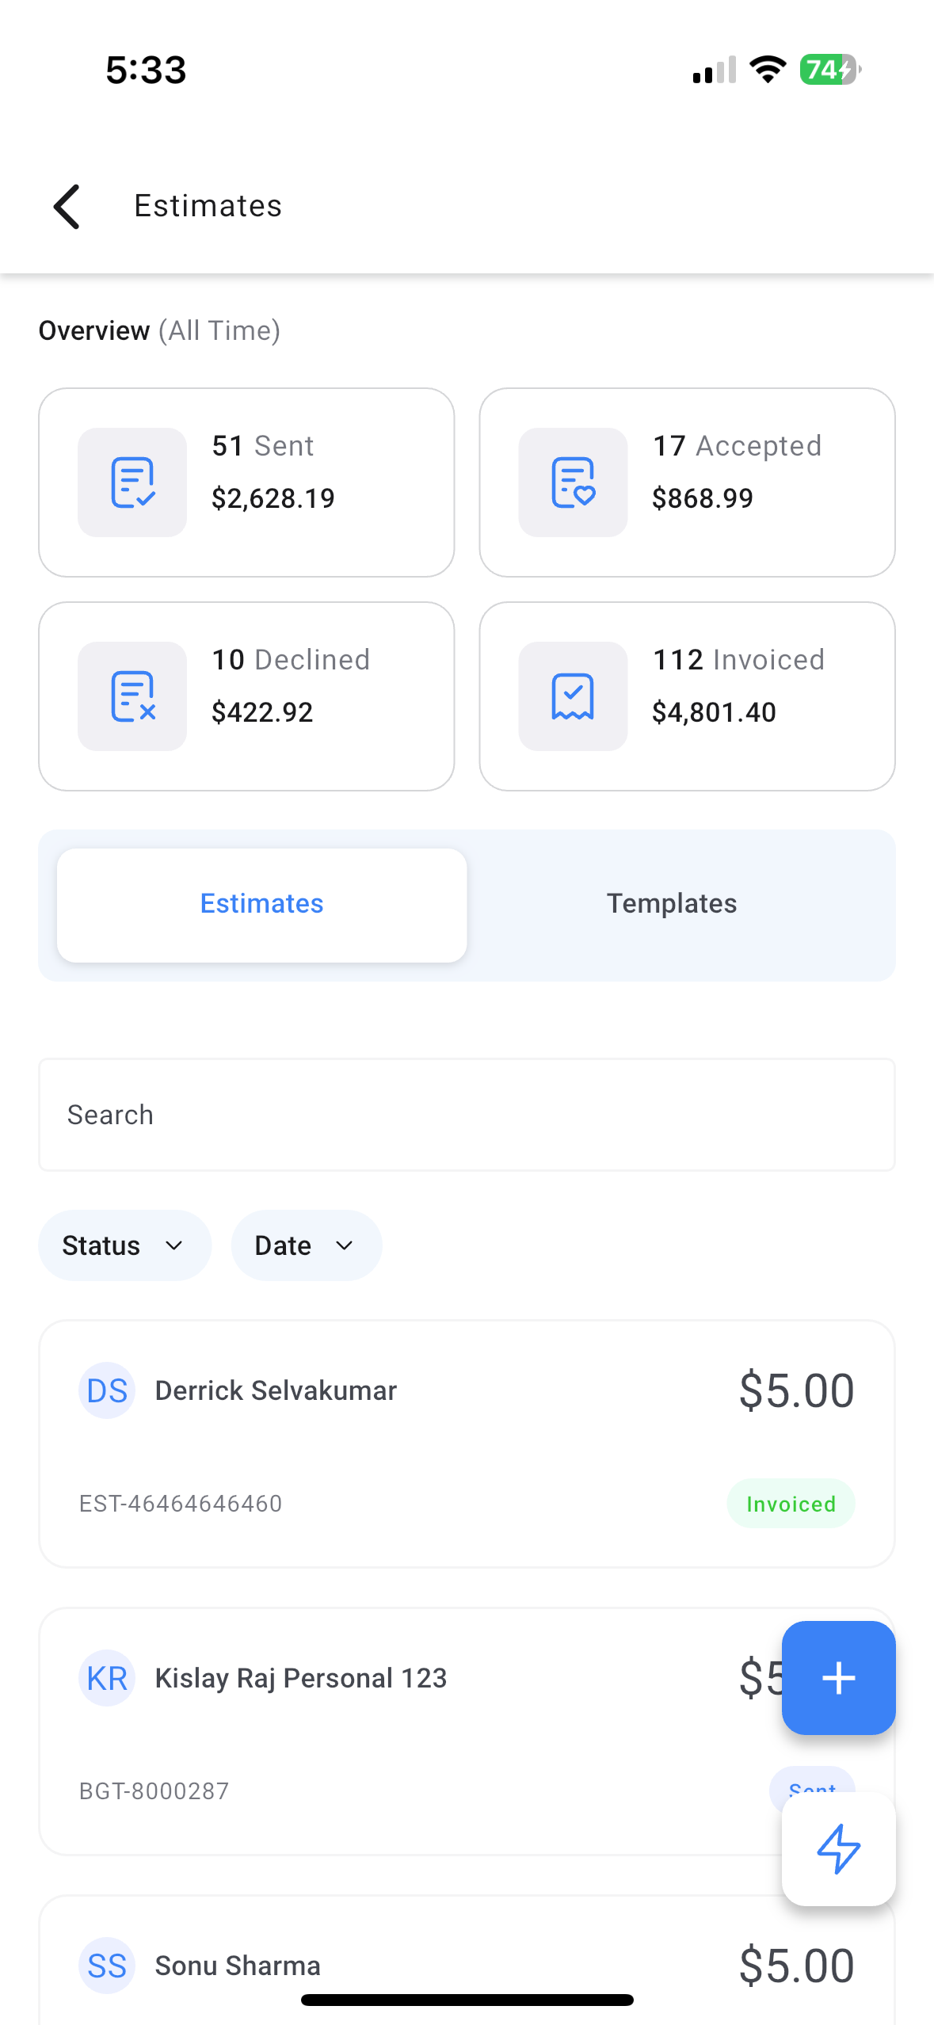Open the 51 Sent overview card
Screen dimensions: 934x2025
coord(246,482)
